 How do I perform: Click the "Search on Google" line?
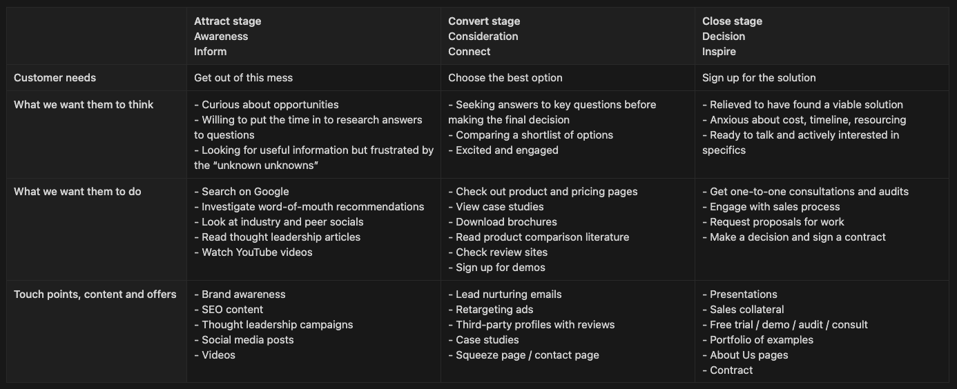pos(245,192)
